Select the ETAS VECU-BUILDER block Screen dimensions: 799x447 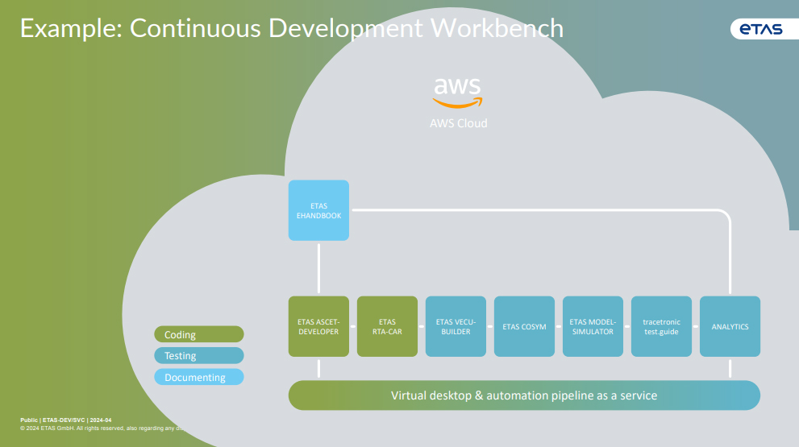tap(456, 326)
